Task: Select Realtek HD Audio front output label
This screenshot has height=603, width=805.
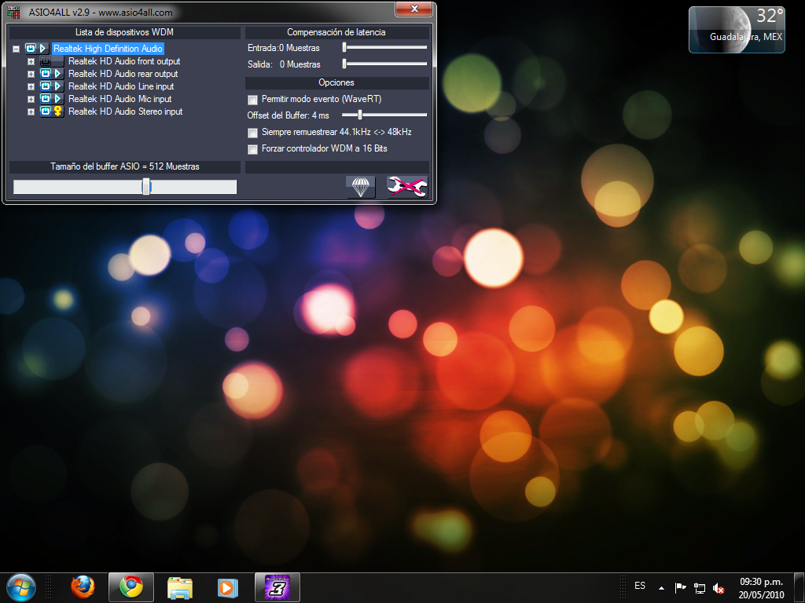Action: coord(124,61)
